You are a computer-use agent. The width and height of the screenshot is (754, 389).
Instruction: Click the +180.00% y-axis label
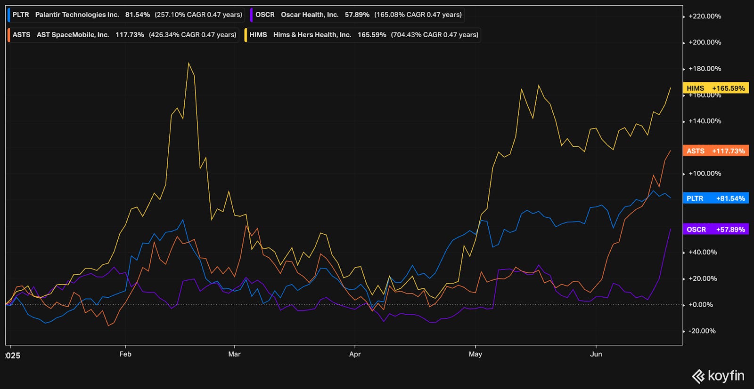705,69
